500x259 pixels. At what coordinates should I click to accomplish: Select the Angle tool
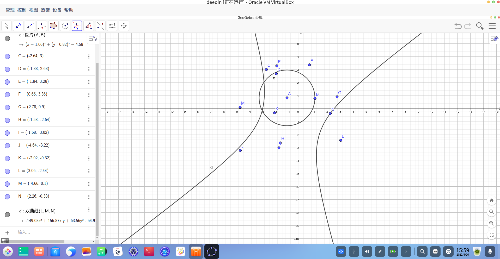[x=89, y=26]
